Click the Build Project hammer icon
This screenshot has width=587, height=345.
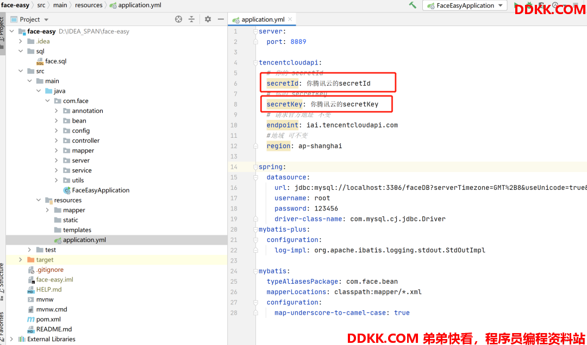coord(413,5)
